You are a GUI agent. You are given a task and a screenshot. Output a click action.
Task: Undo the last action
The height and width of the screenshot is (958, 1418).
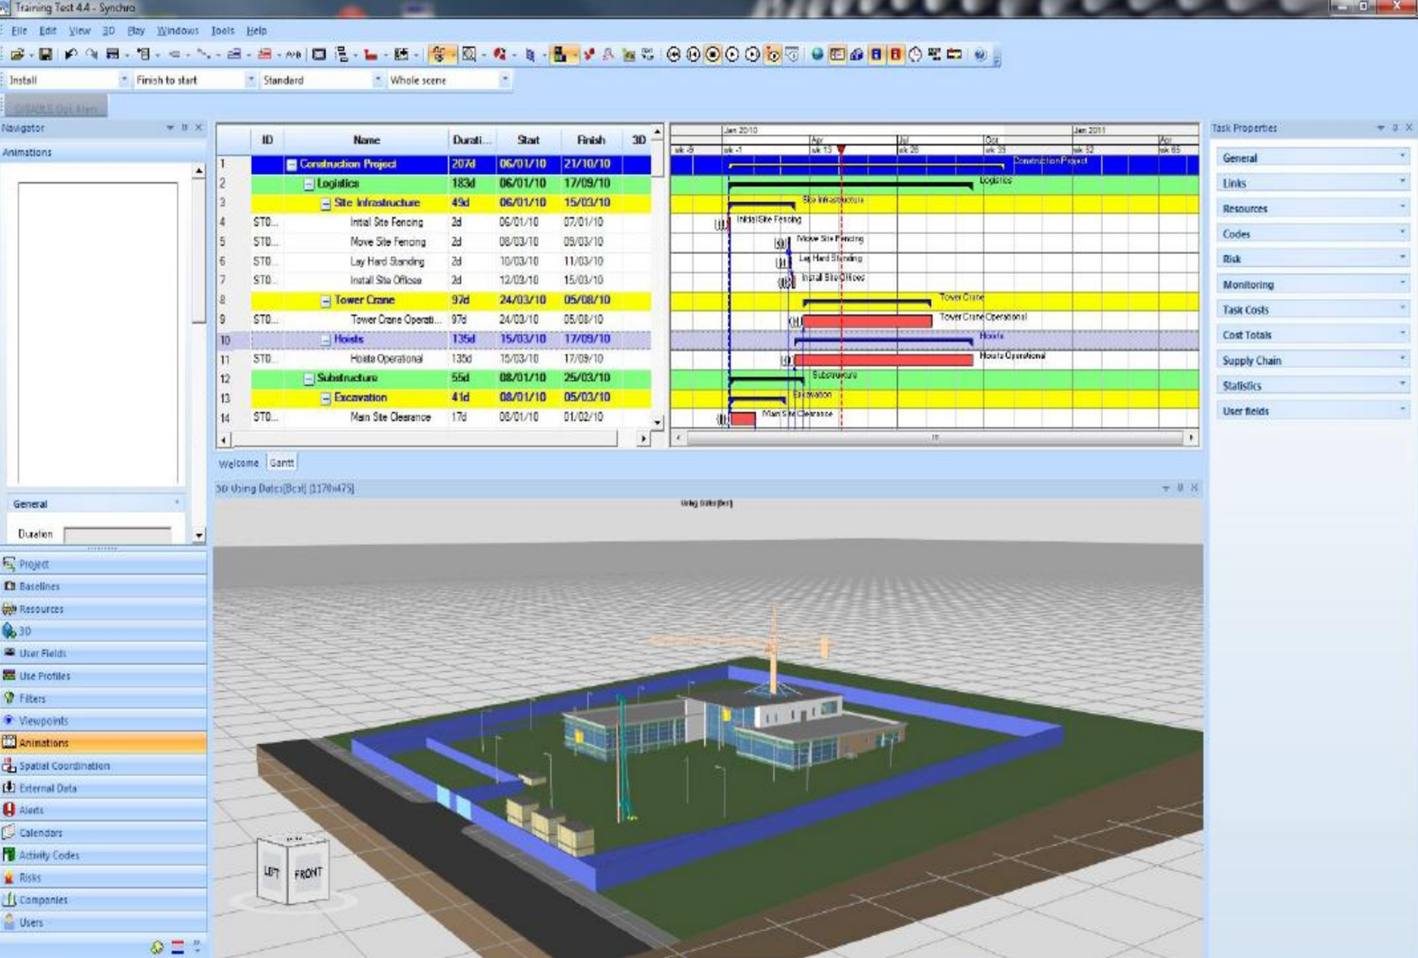coord(70,55)
